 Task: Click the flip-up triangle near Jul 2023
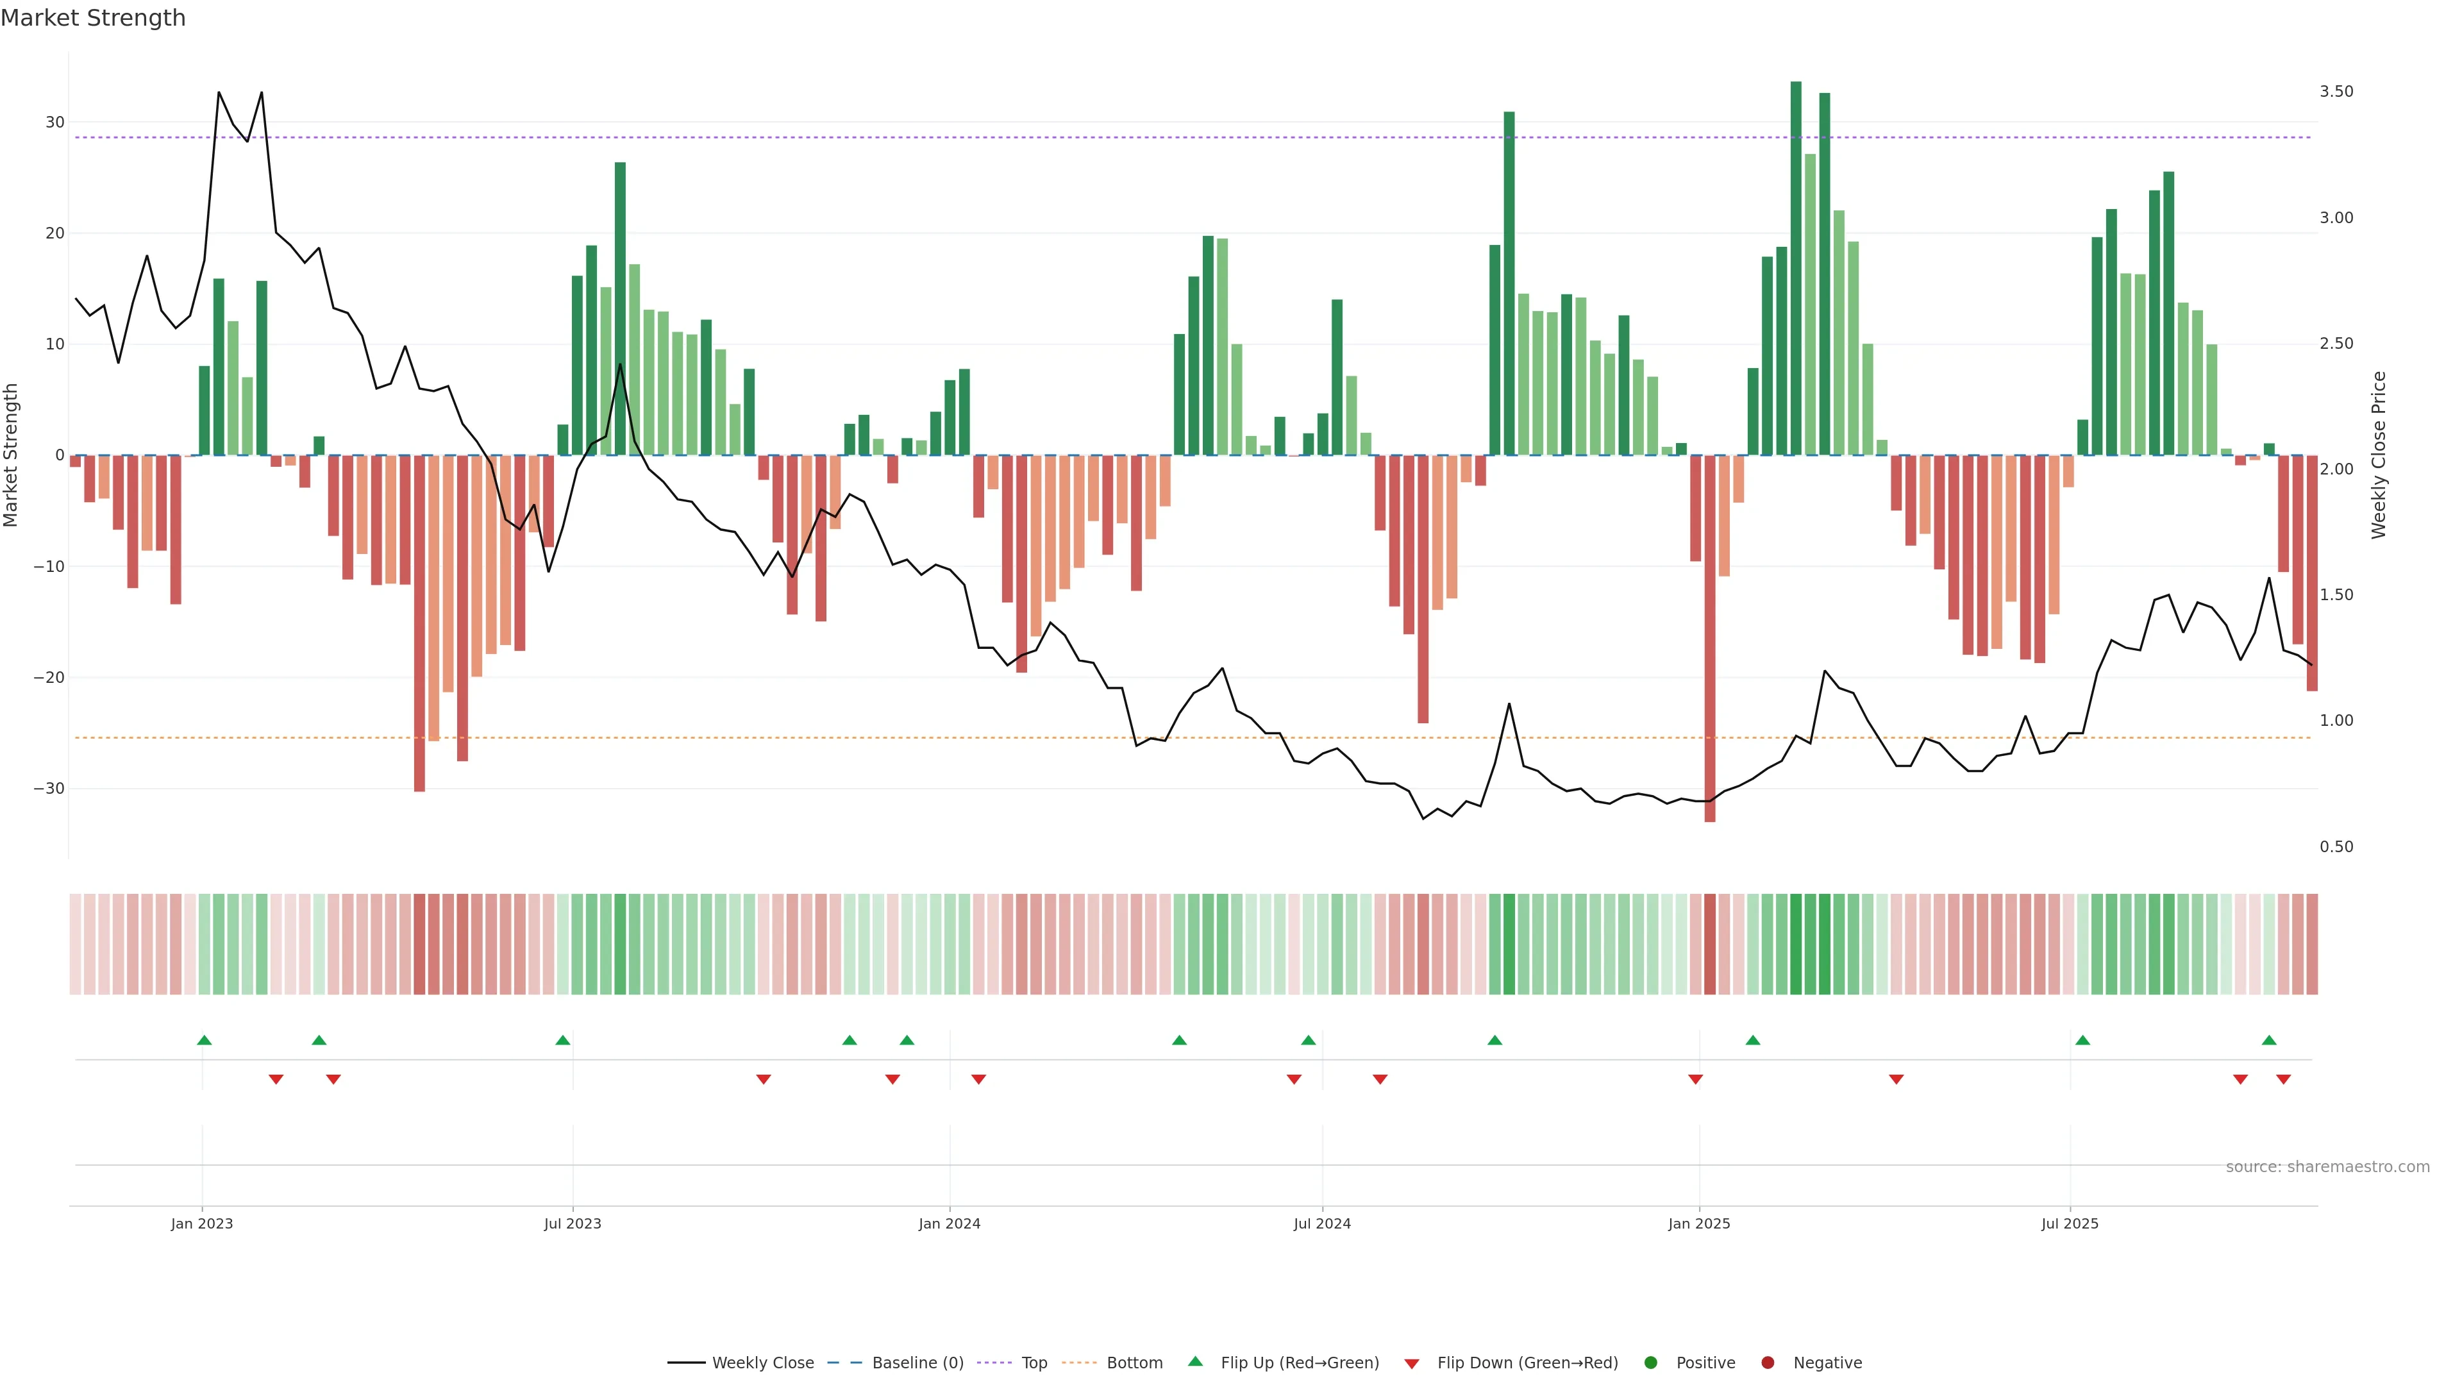(563, 1040)
